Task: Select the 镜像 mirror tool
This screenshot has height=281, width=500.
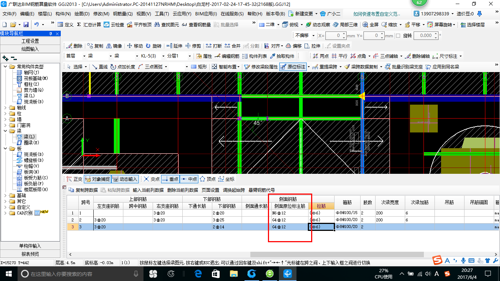Action: pos(114,46)
